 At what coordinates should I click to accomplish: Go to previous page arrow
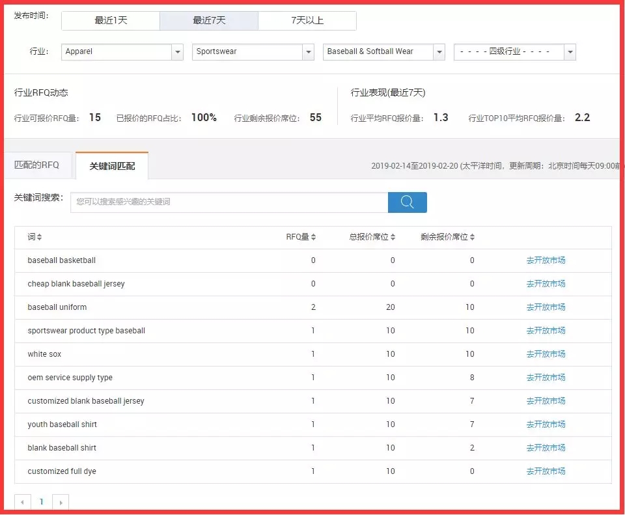(x=23, y=502)
